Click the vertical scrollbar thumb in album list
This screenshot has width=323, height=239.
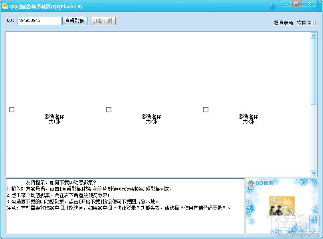point(314,72)
